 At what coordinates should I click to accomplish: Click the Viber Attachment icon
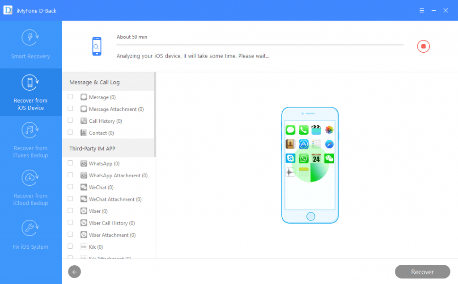tap(84, 235)
